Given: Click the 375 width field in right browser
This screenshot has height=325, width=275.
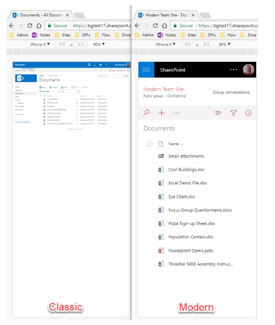Looking at the screenshot, I should pyautogui.click(x=188, y=44).
